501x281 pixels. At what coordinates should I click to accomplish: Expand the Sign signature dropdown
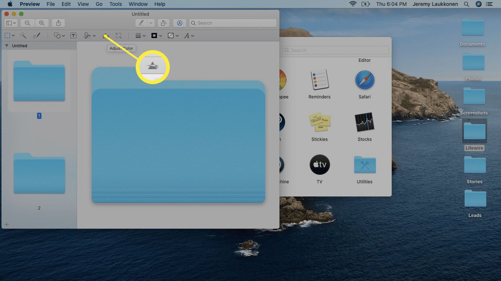89,35
